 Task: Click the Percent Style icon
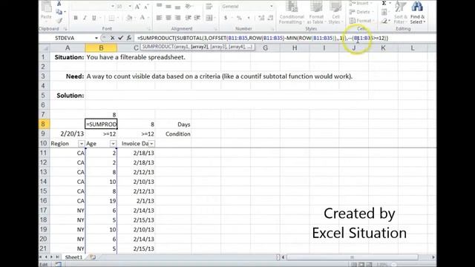click(x=239, y=18)
